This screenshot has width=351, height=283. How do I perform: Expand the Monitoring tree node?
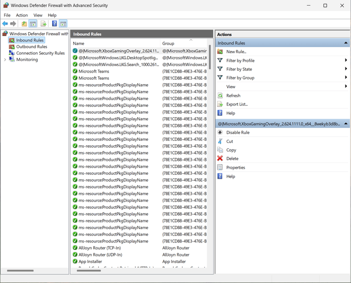pyautogui.click(x=5, y=60)
